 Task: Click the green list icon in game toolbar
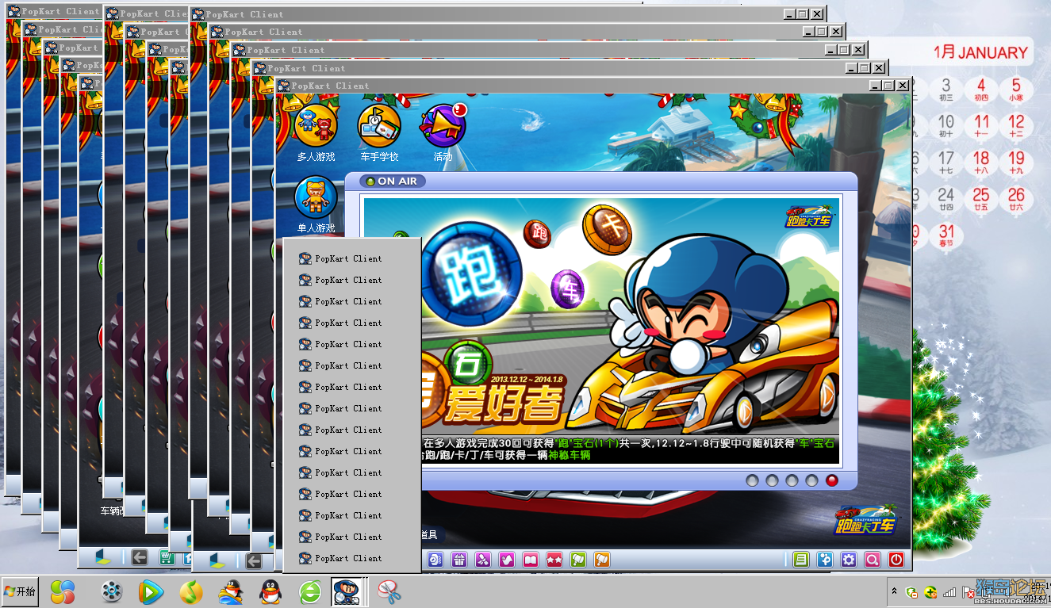tap(801, 560)
